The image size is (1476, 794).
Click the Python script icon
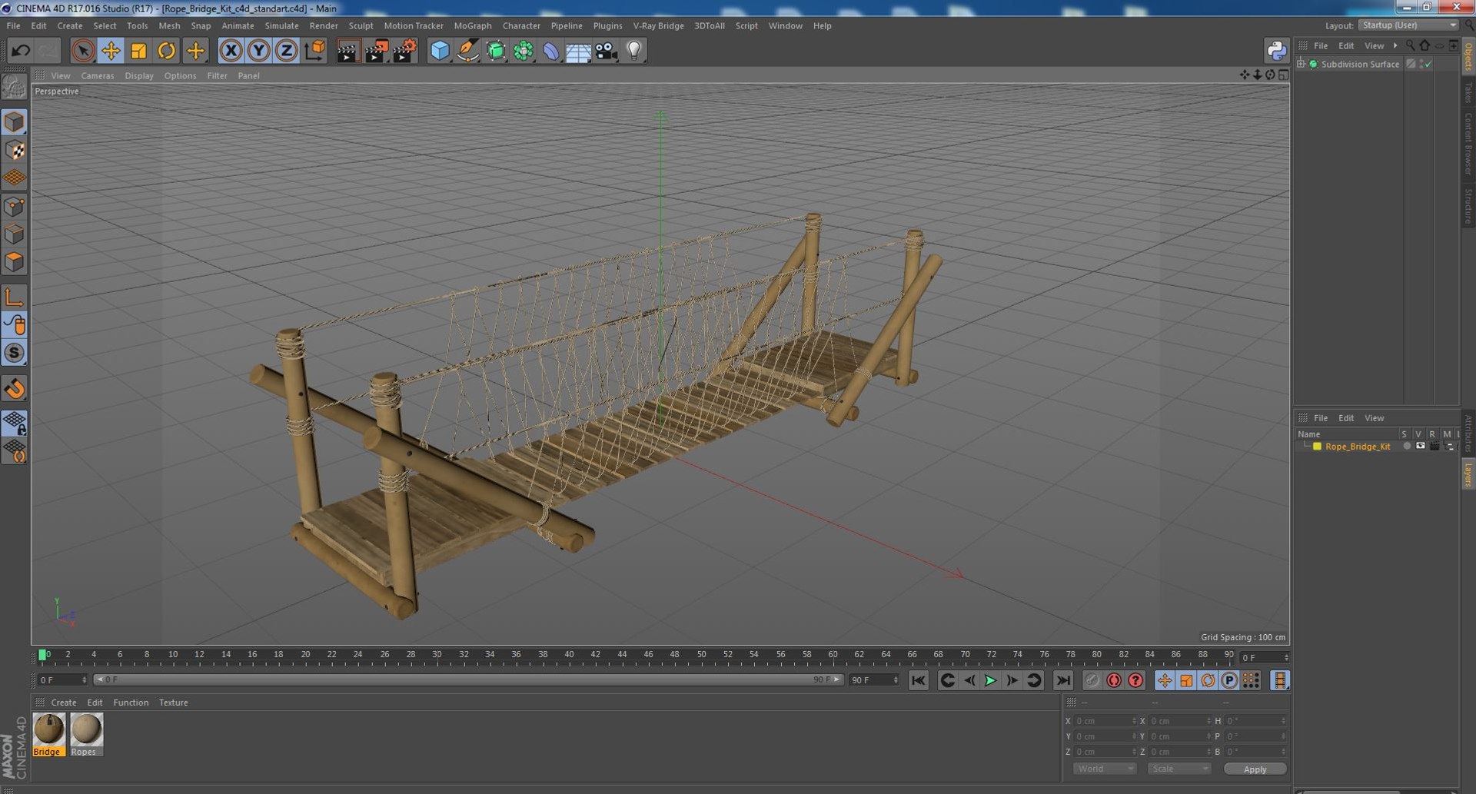(1276, 51)
